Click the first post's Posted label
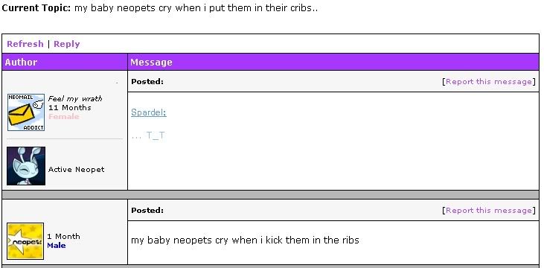This screenshot has width=544, height=268. [x=147, y=82]
